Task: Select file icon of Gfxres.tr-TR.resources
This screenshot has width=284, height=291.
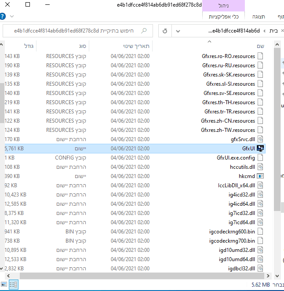Action: 260,111
